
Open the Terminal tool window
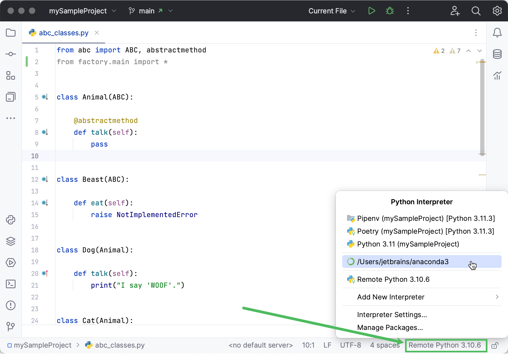pyautogui.click(x=11, y=284)
